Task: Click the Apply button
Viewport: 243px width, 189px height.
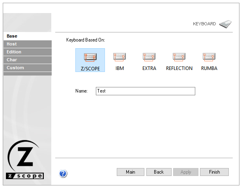Action: (x=186, y=172)
